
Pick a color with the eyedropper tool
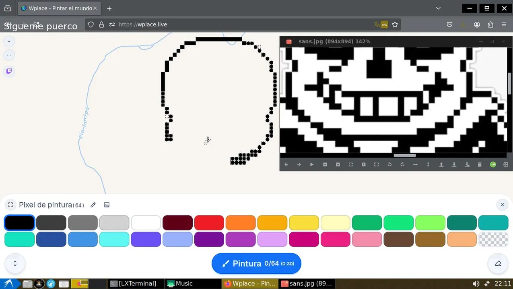(x=93, y=205)
